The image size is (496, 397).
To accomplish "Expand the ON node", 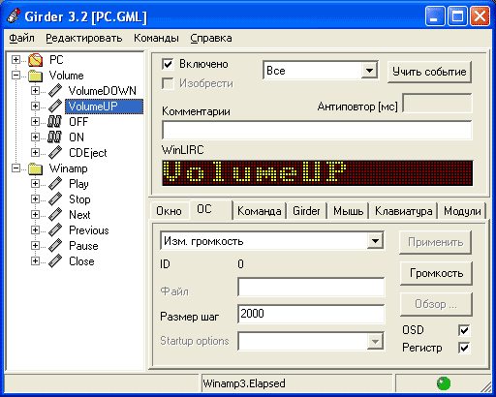I will pos(35,137).
